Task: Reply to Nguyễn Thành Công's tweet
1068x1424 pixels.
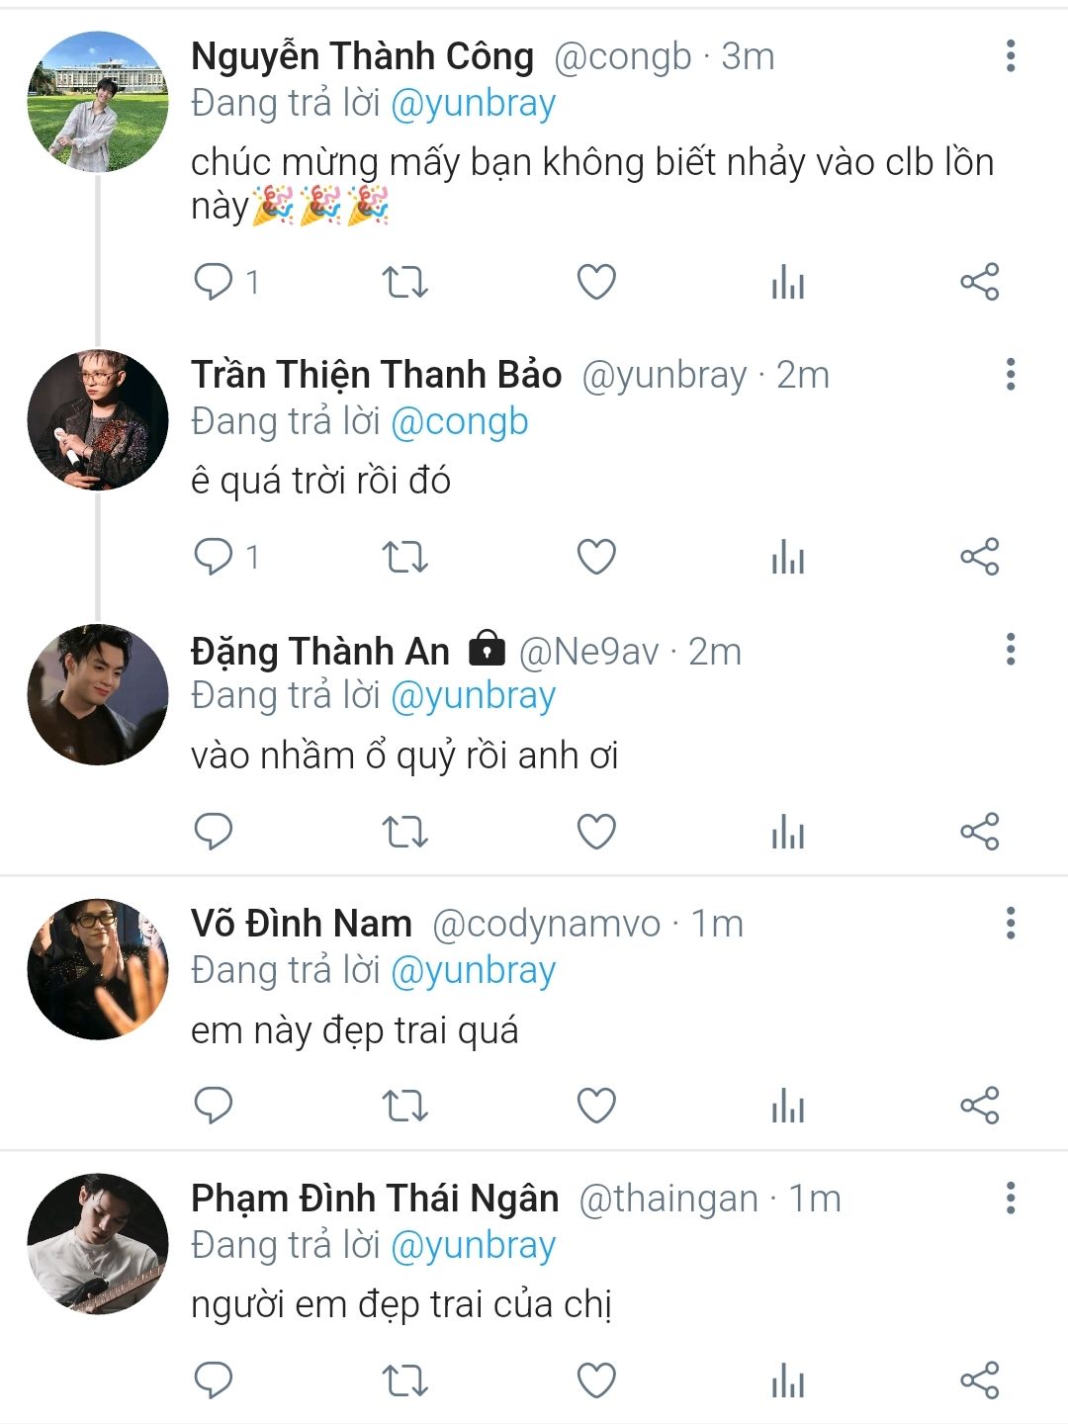Action: tap(214, 283)
